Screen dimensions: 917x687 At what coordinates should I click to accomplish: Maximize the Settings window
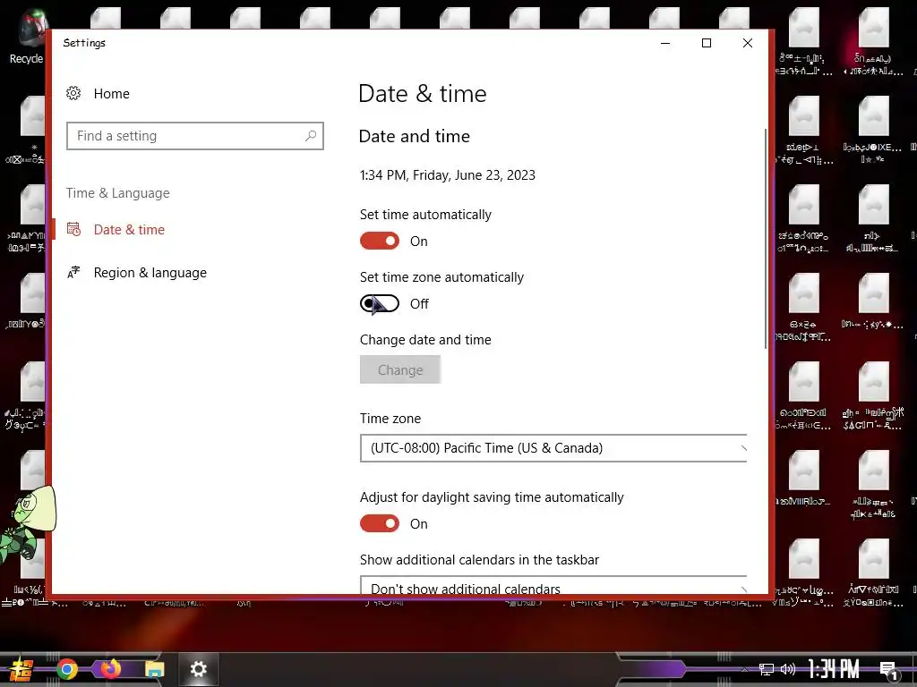coord(707,43)
